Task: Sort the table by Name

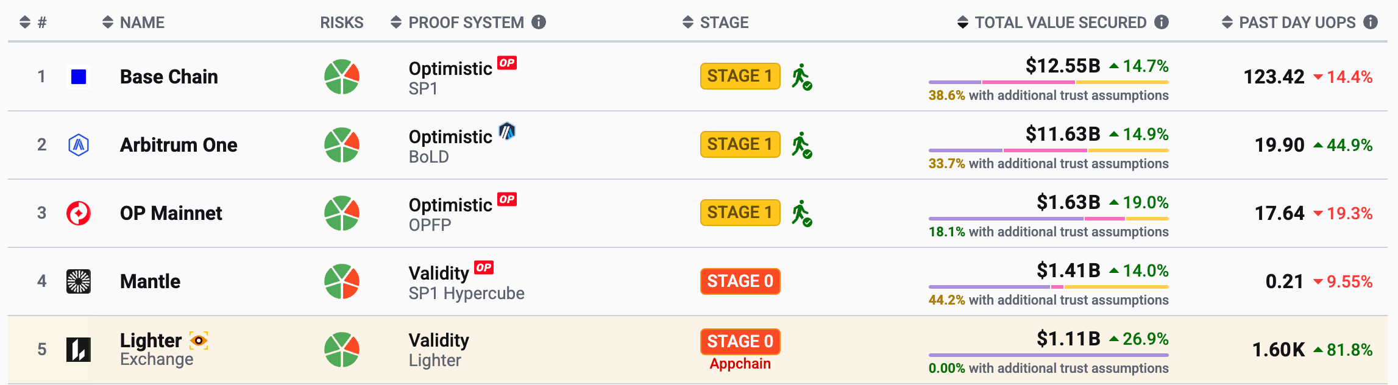Action: [x=133, y=23]
